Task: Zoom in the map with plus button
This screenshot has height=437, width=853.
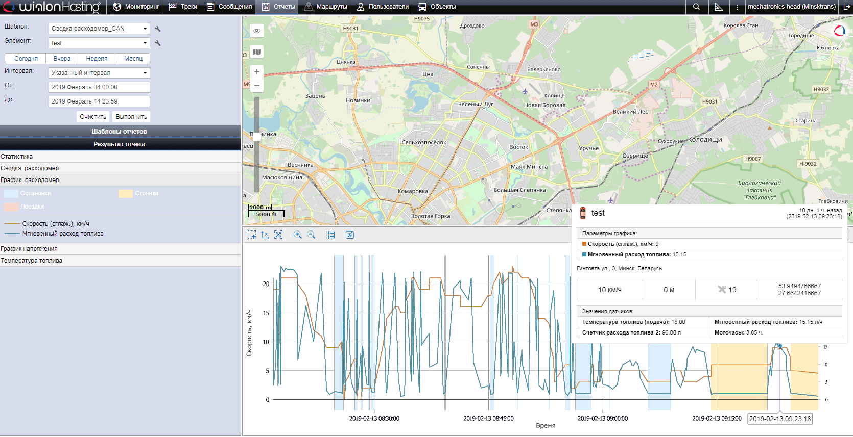Action: (x=257, y=72)
